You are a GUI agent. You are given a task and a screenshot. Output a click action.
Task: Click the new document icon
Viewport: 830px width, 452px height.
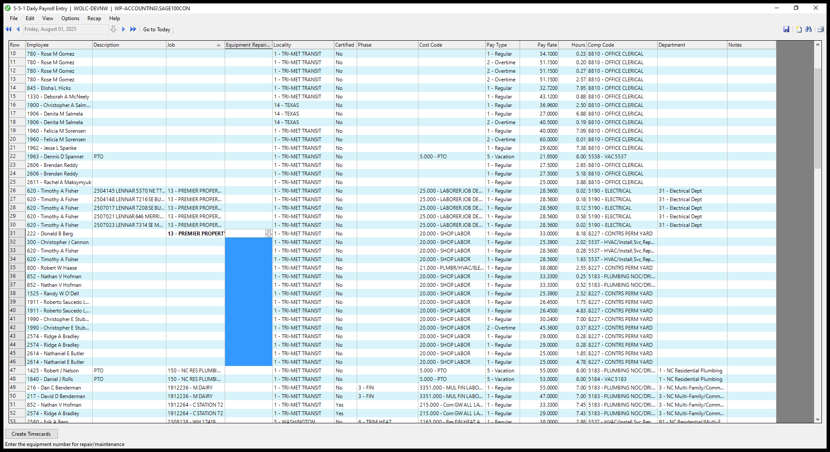(x=799, y=29)
